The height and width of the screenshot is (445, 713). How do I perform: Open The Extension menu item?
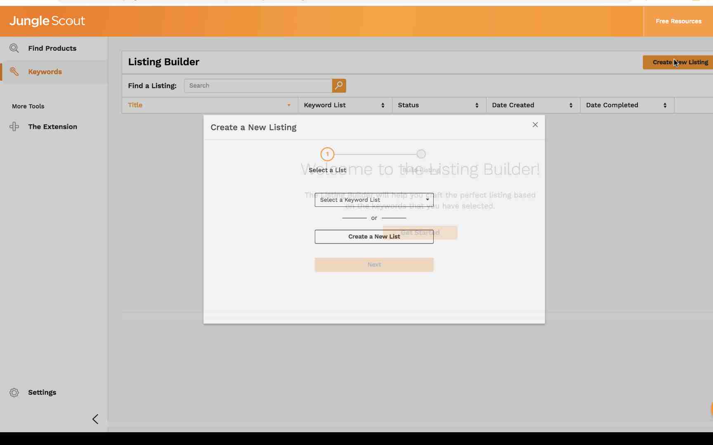click(x=52, y=126)
